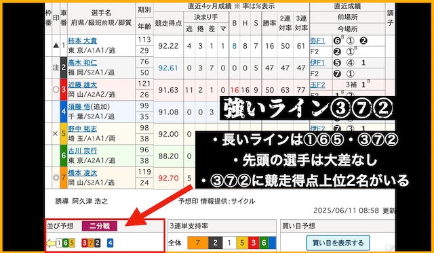Click the 競走得点 column header

pyautogui.click(x=168, y=24)
